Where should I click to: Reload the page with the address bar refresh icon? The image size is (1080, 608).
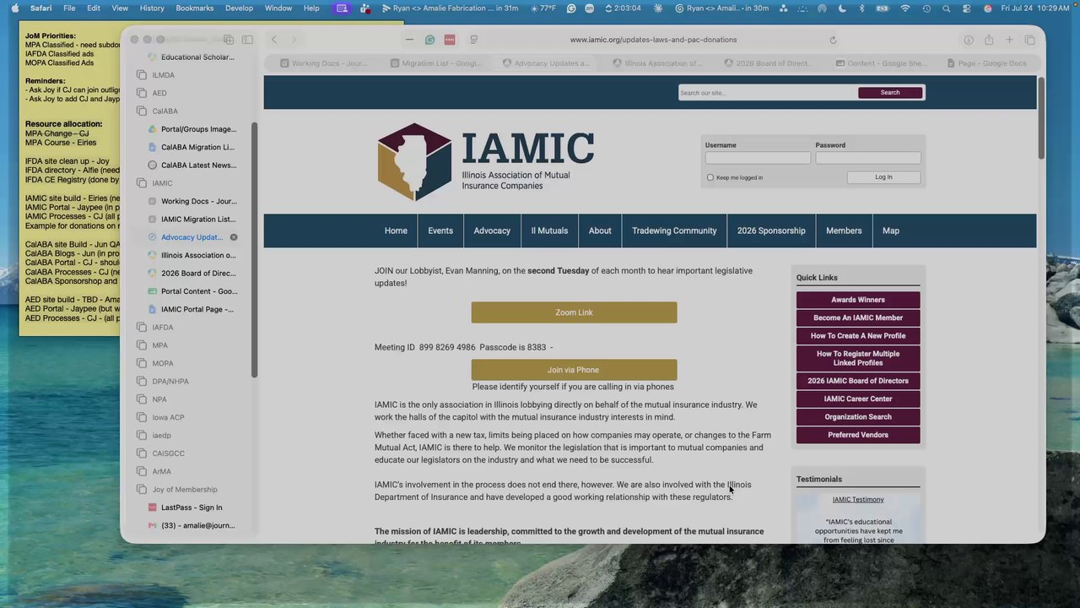[x=833, y=40]
